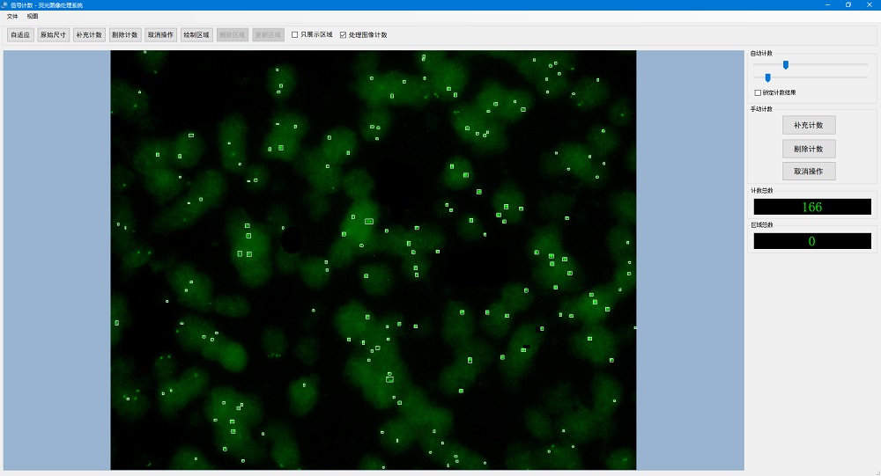Viewport: 881px width, 476px height.
Task: Click the 区域总数 display showing 0
Action: pyautogui.click(x=811, y=241)
